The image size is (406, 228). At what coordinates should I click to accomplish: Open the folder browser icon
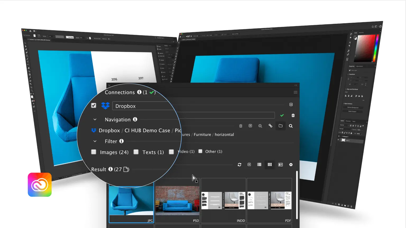(280, 126)
